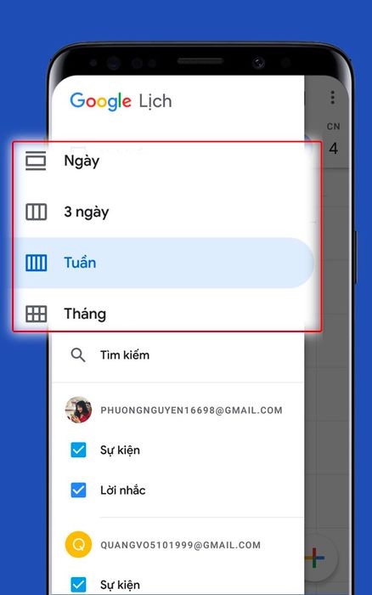This screenshot has height=595, width=372.
Task: Click the QUANGVO5101999@GMAIL.COM account label
Action: tap(181, 546)
